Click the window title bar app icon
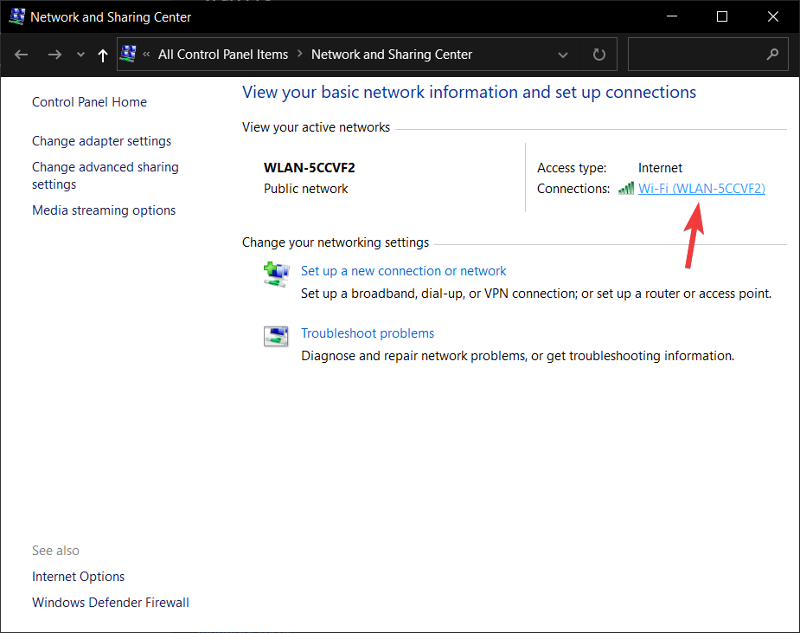This screenshot has height=633, width=800. point(16,16)
